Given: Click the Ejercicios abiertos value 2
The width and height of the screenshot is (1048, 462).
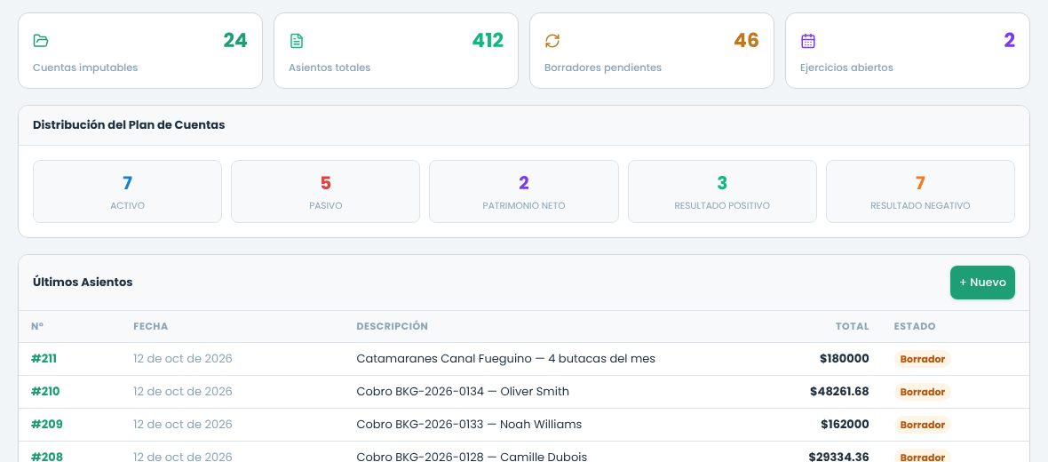Looking at the screenshot, I should [x=1009, y=41].
